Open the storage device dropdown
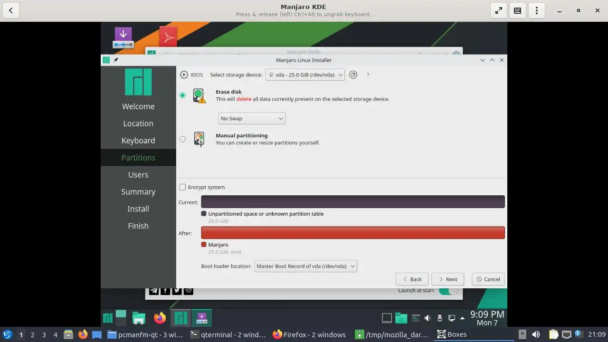This screenshot has width=608, height=342. (x=305, y=75)
